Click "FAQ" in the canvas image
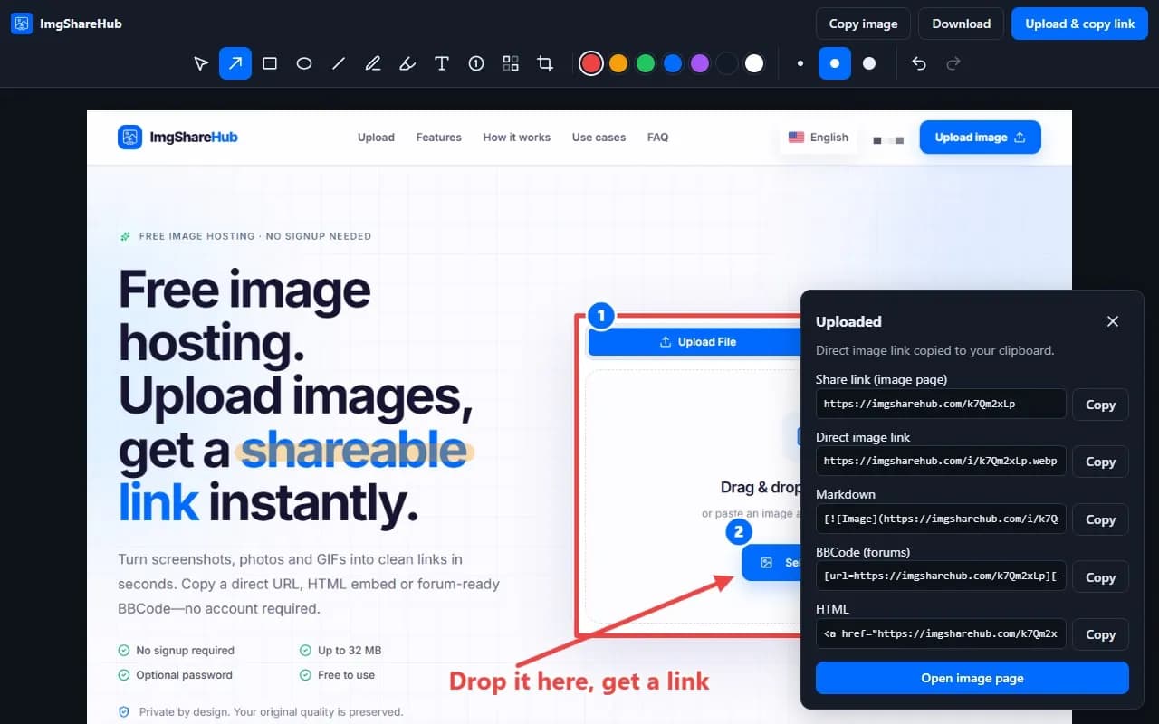 pyautogui.click(x=657, y=138)
